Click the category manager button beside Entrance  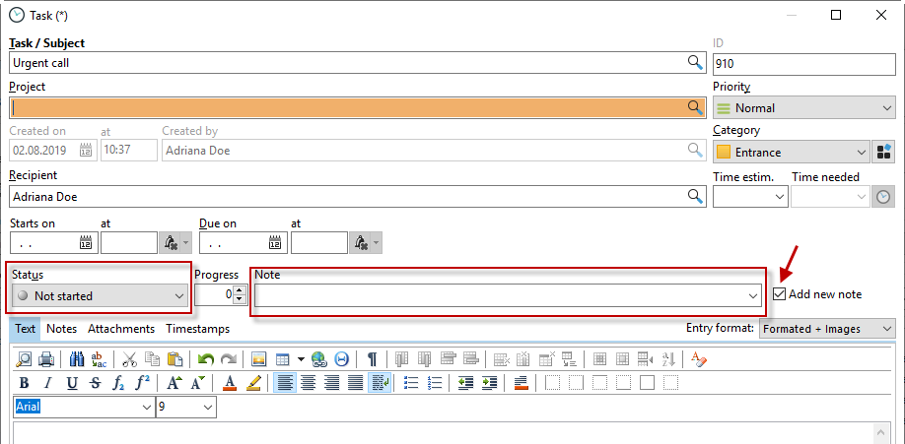pos(884,153)
